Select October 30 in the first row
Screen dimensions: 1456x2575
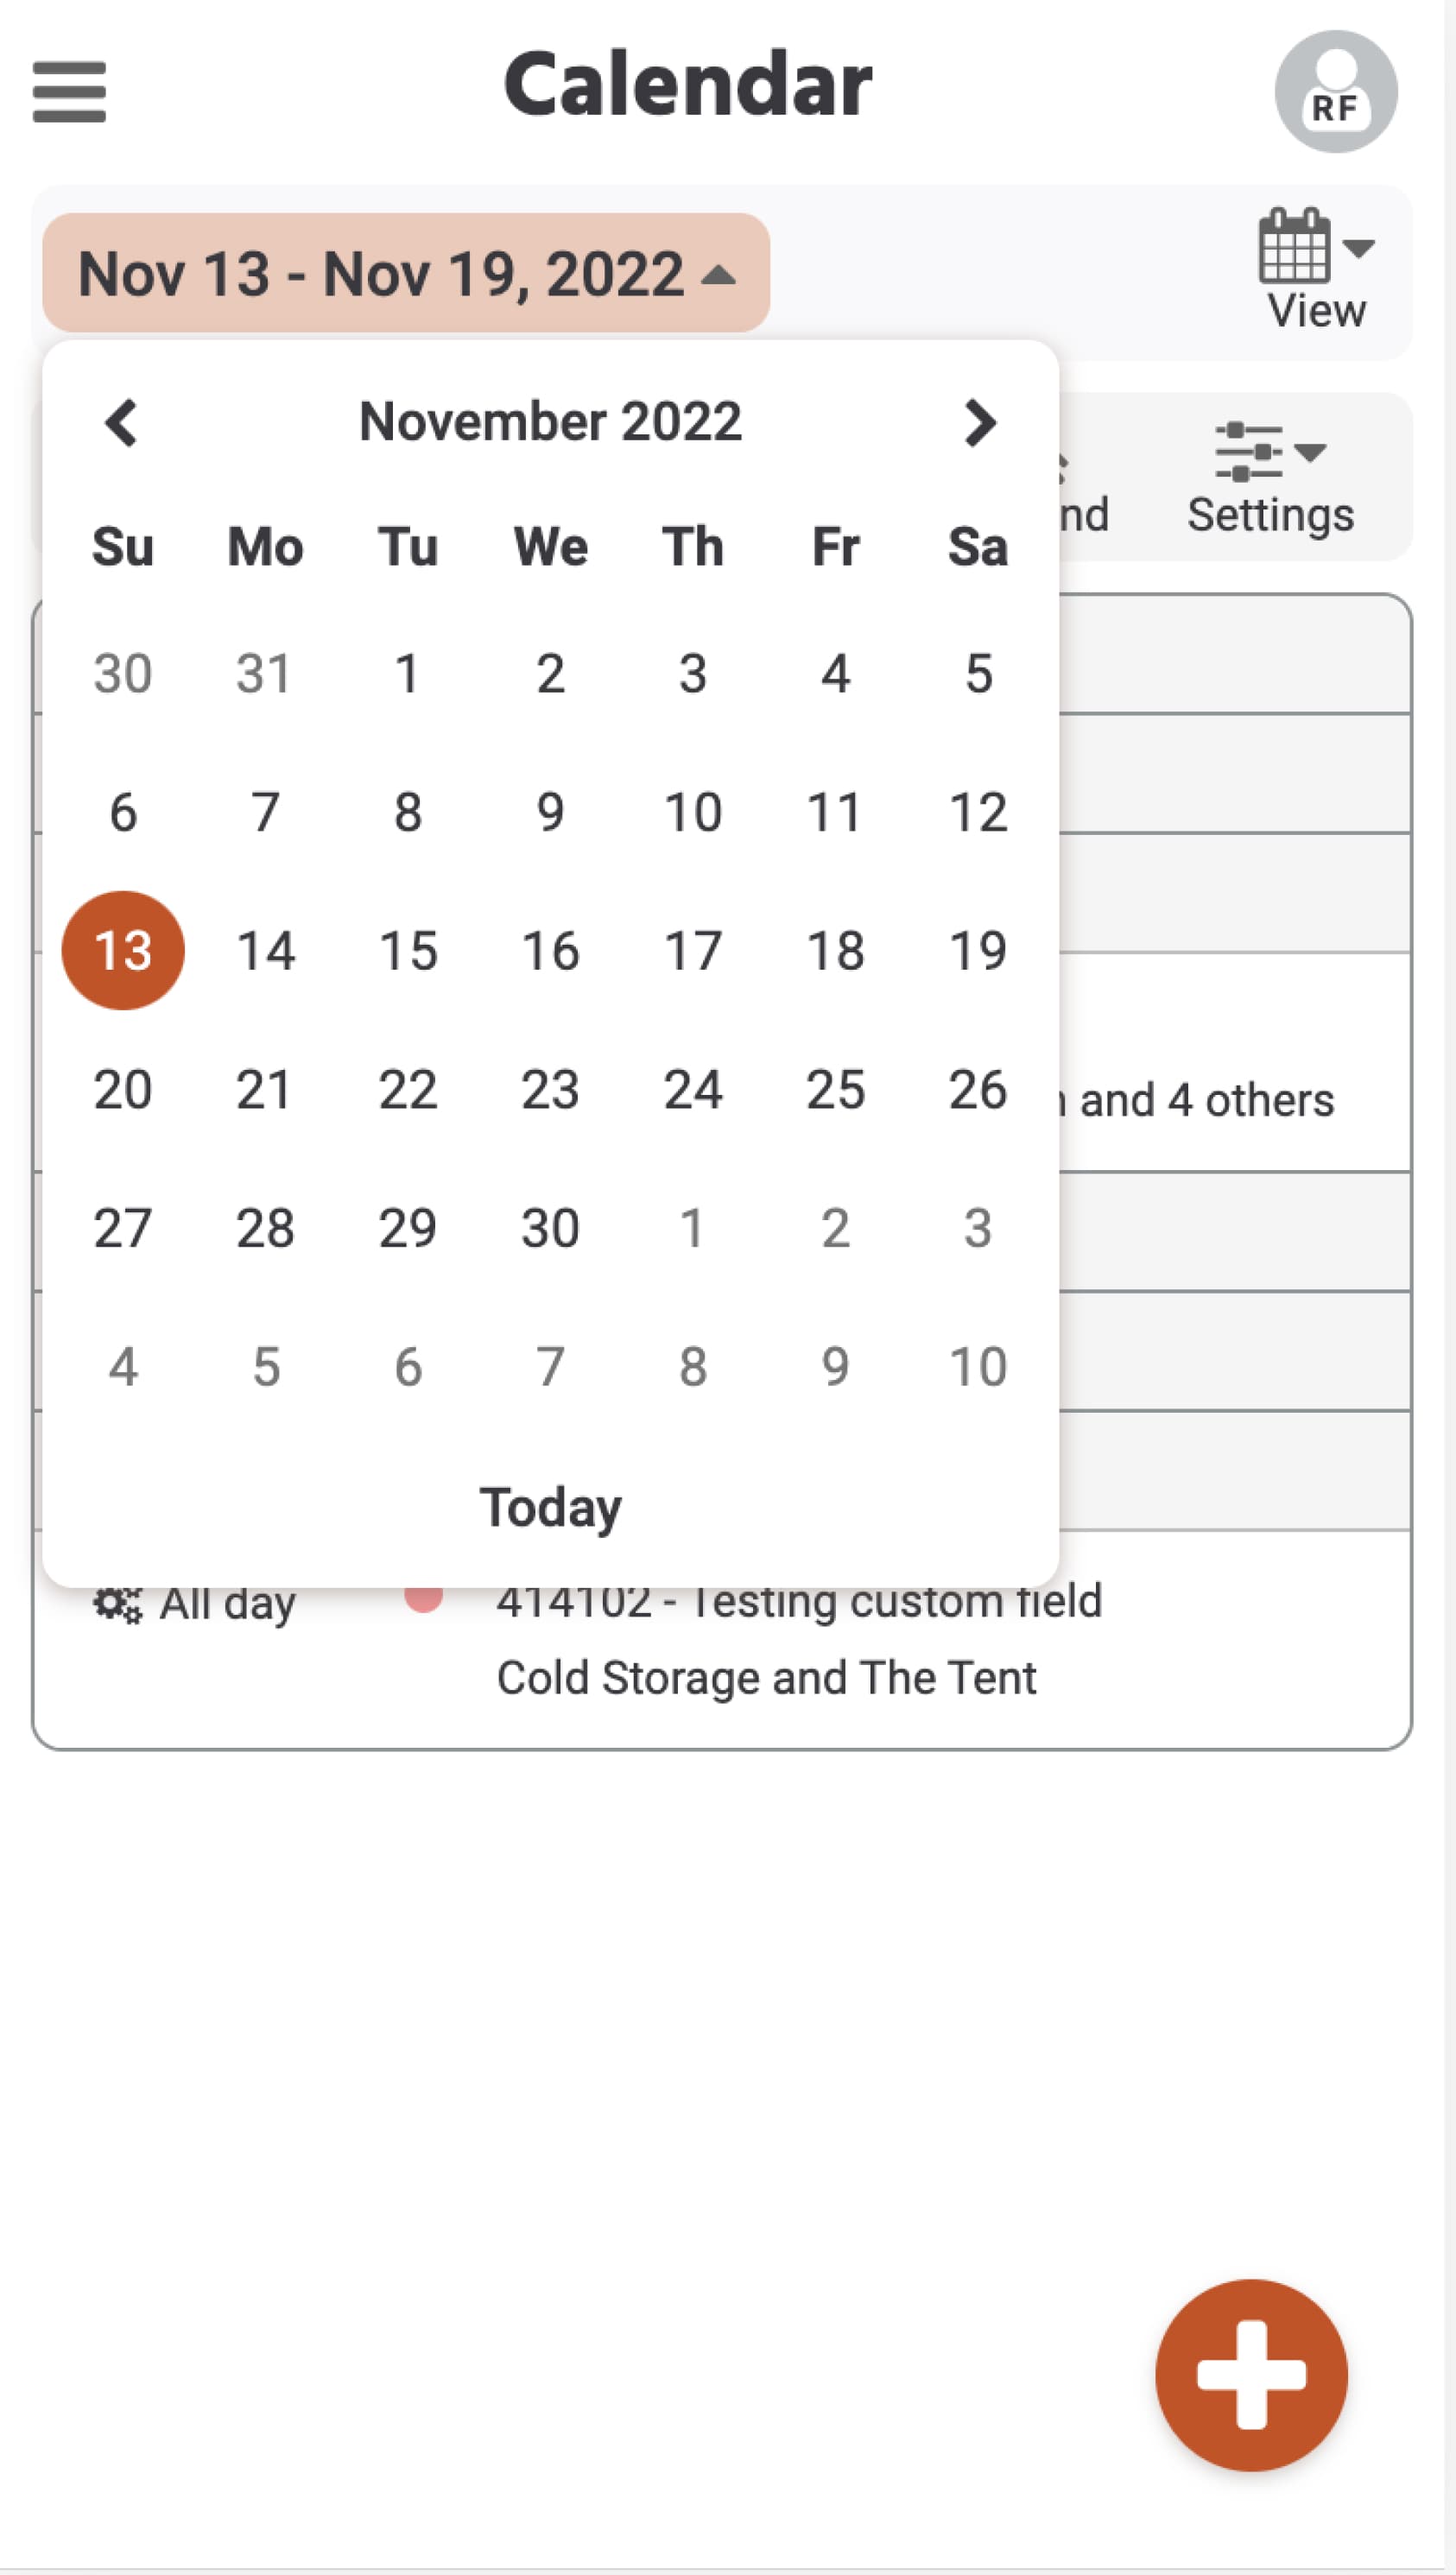[123, 673]
